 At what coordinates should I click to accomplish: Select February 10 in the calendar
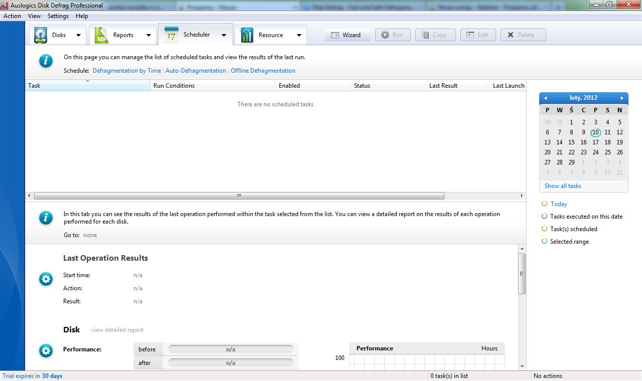(595, 132)
